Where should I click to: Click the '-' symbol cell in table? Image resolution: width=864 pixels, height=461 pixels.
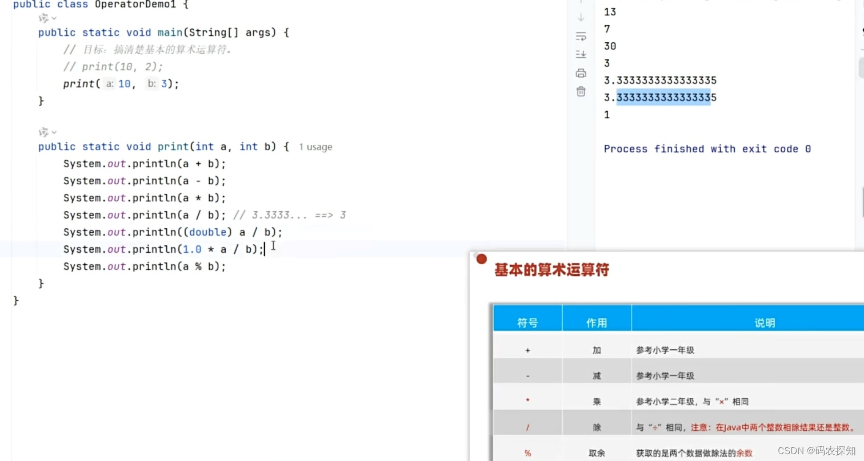click(x=527, y=376)
